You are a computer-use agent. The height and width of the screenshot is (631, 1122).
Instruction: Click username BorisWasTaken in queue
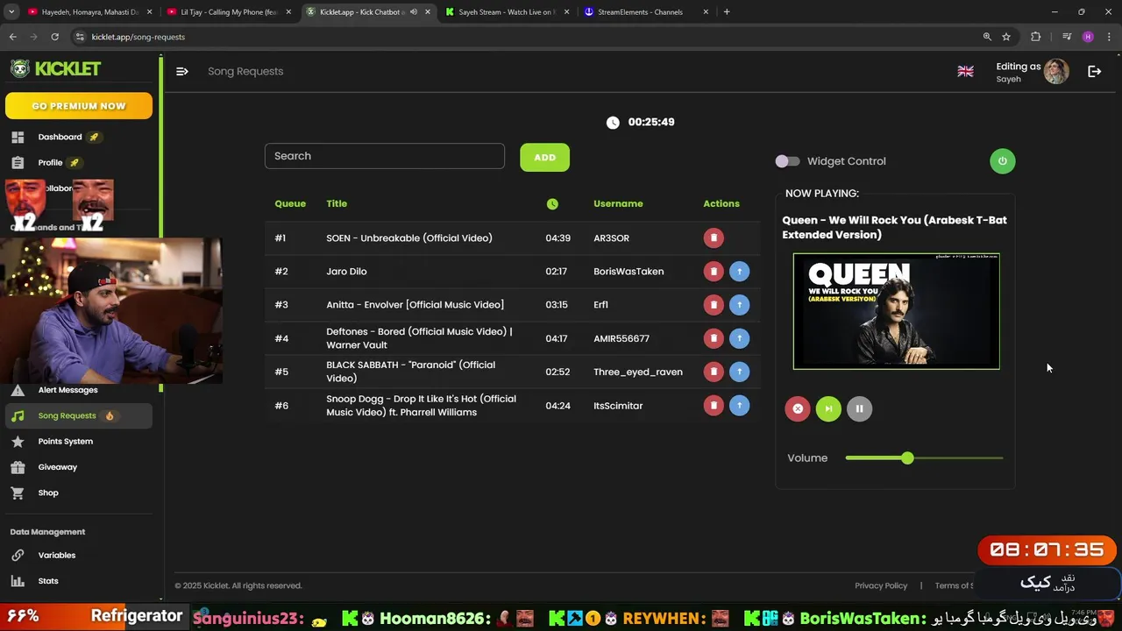(x=628, y=272)
